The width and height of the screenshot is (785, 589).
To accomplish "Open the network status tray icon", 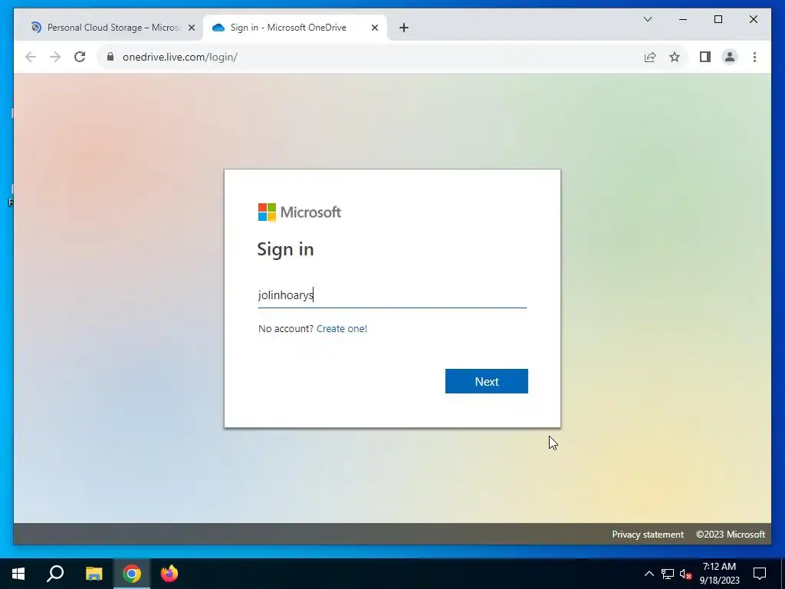I will click(x=668, y=574).
